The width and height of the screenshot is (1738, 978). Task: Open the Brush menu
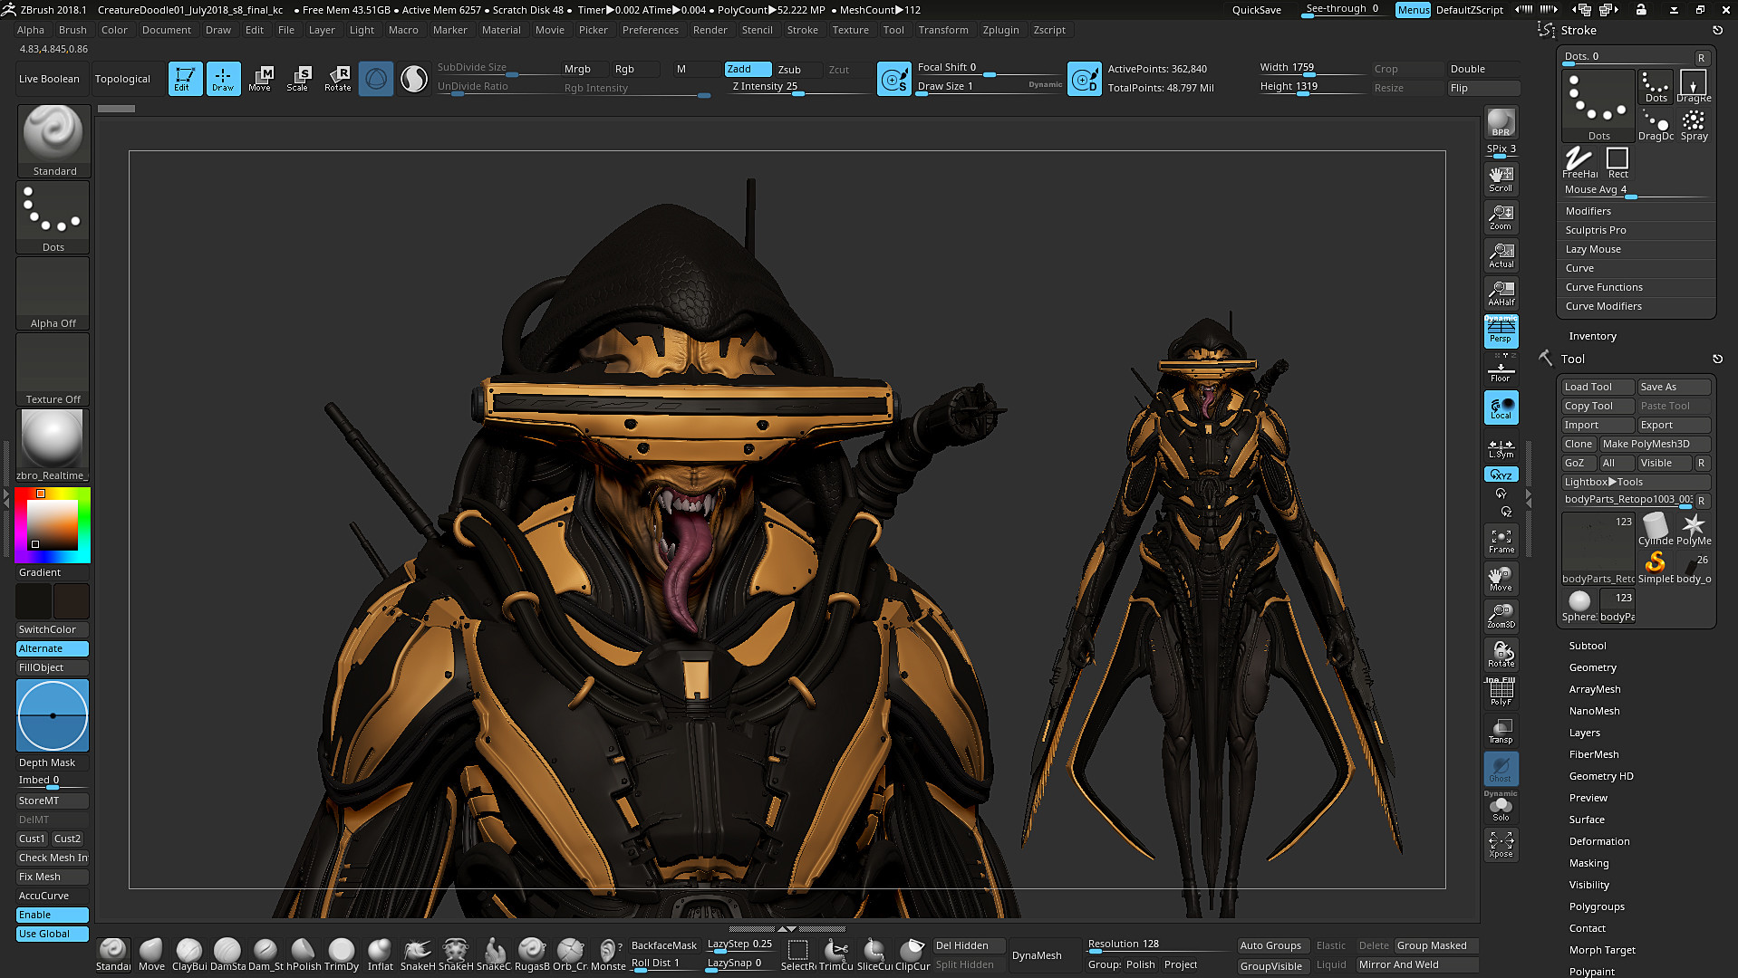pos(72,30)
